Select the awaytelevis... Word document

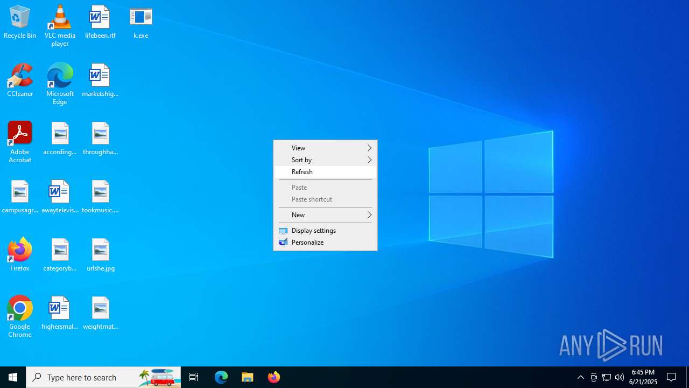tap(60, 197)
